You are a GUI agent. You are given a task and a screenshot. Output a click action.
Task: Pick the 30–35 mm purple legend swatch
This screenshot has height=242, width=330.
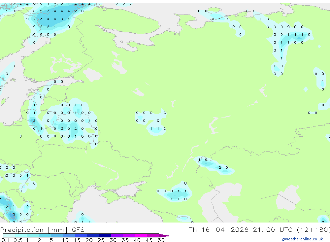(117, 235)
